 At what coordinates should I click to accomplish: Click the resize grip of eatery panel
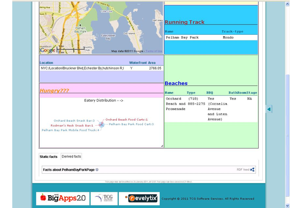coord(162,146)
